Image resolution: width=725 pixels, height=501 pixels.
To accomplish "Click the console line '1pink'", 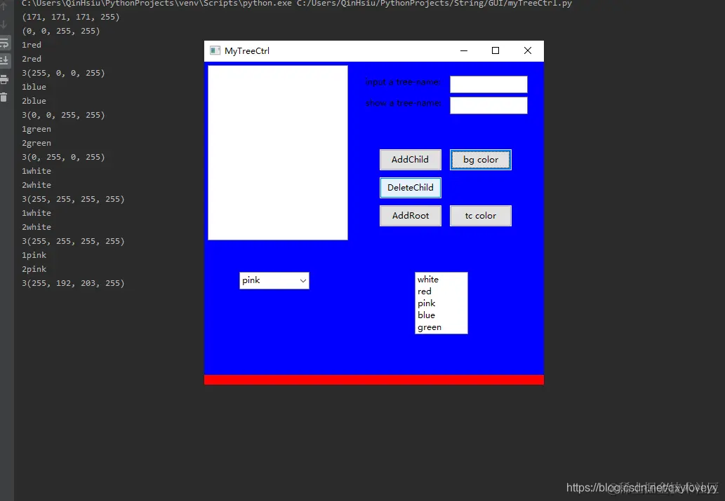I will [x=34, y=255].
